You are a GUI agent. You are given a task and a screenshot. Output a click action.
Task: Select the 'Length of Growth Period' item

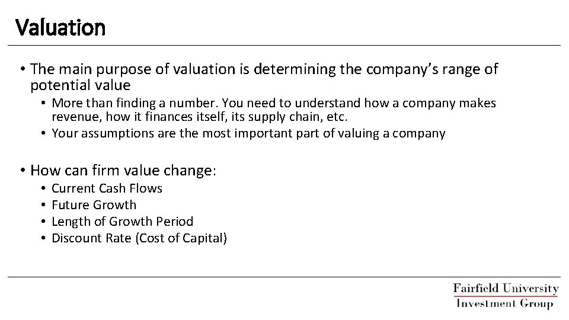(x=122, y=222)
